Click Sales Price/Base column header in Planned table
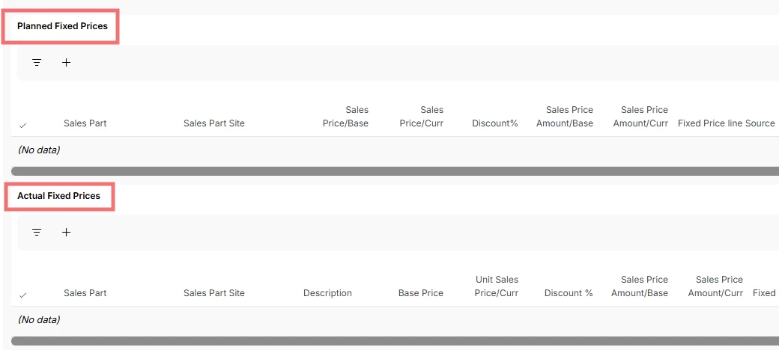The width and height of the screenshot is (779, 350). [345, 117]
